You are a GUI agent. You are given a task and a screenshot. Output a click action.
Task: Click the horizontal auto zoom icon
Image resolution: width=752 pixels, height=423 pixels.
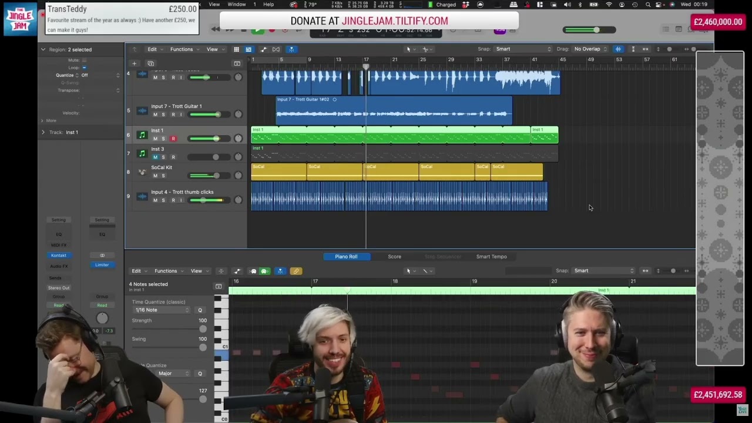pos(646,49)
